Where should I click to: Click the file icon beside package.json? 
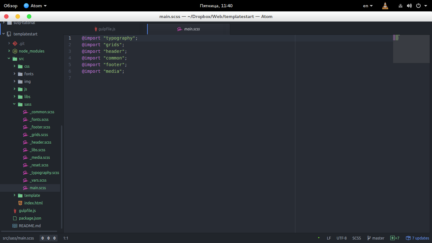tap(15, 218)
